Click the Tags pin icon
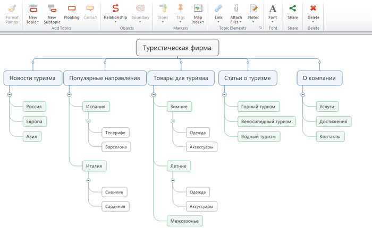The image size is (372, 228). click(180, 8)
